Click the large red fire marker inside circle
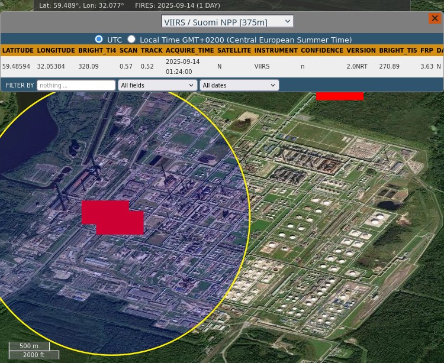The width and height of the screenshot is (444, 363). coord(112,217)
